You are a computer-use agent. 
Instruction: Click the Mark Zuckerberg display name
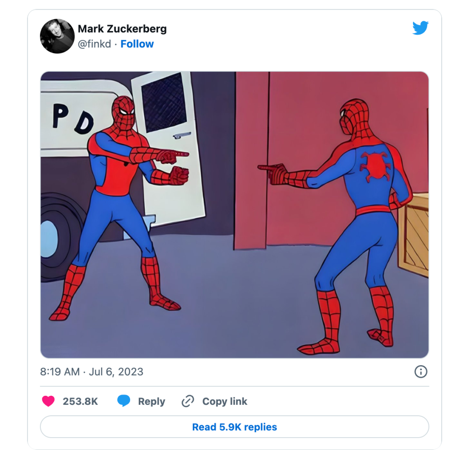(x=122, y=29)
